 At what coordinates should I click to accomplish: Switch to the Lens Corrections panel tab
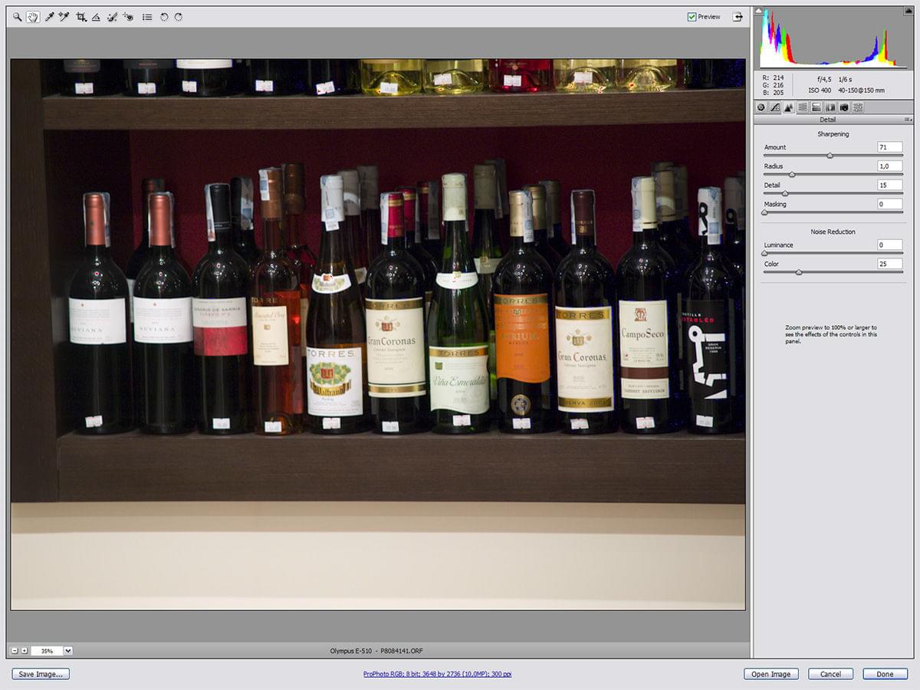coord(830,107)
